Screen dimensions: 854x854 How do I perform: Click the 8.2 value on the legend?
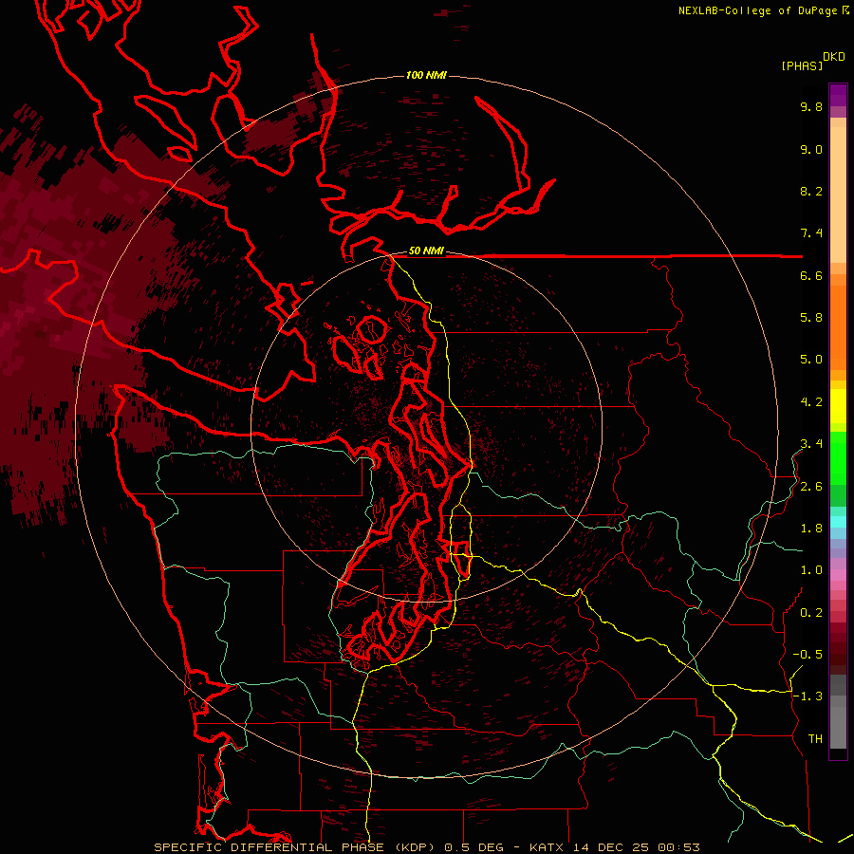pyautogui.click(x=811, y=191)
